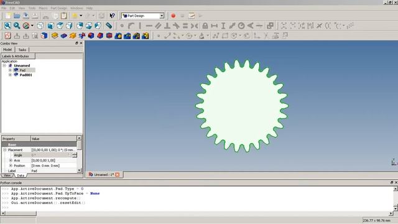
Task: Fit the selection in view
Action: click(x=17, y=26)
